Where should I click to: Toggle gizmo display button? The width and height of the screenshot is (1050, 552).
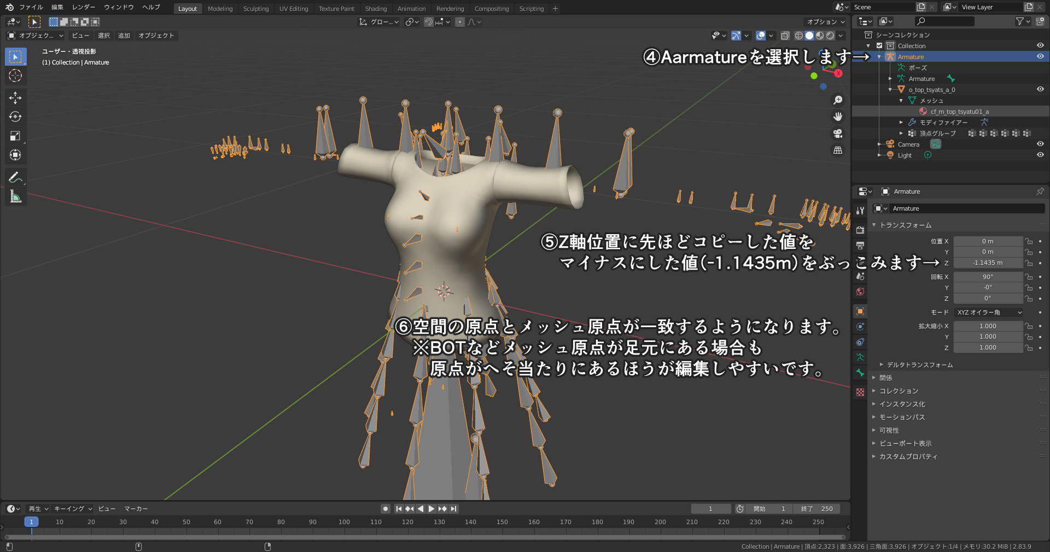coord(736,36)
